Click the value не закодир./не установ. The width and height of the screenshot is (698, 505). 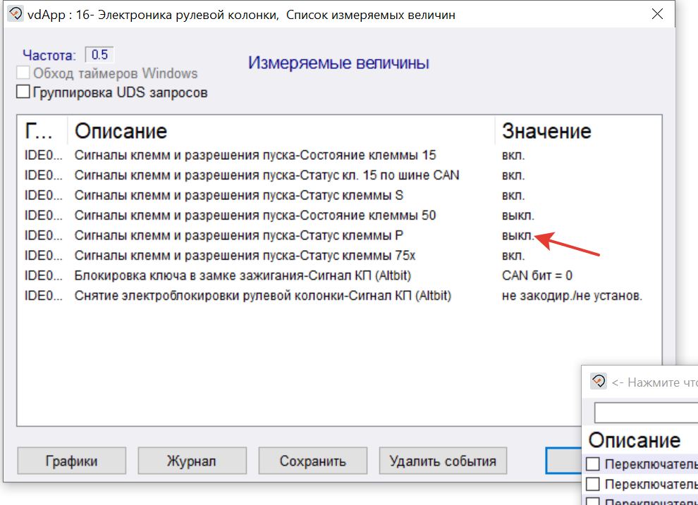pyautogui.click(x=572, y=296)
